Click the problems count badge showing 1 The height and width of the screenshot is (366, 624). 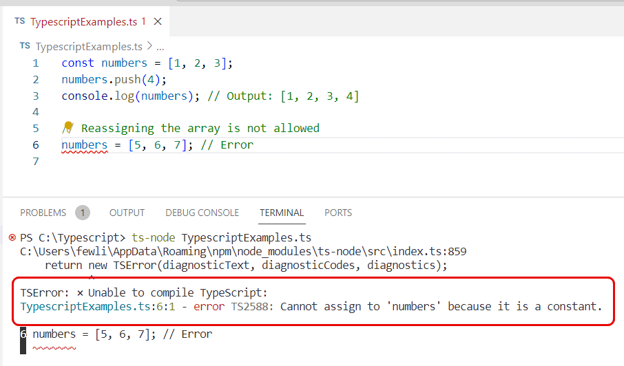[x=83, y=213]
